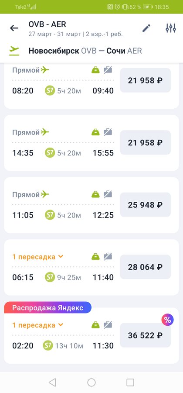The width and height of the screenshot is (183, 393).
Task: Tap the Распродажа Яндекс banner label
Action: (x=48, y=307)
